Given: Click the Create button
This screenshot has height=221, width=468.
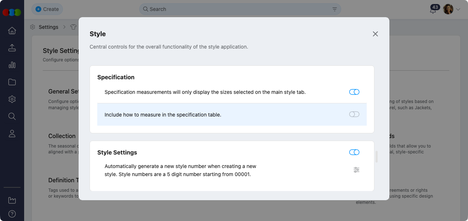Looking at the screenshot, I should [47, 9].
